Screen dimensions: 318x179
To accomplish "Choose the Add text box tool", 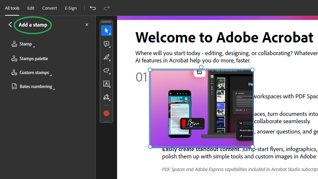I will [106, 84].
